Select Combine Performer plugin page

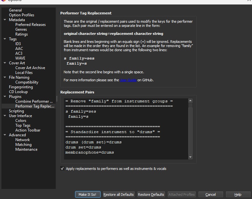pos(34,101)
